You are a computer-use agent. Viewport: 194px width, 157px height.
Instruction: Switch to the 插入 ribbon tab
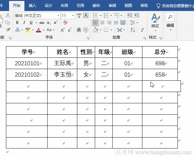coord(32,5)
